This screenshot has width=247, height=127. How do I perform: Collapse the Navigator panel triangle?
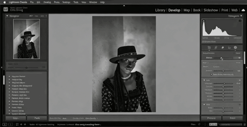click(x=7, y=16)
